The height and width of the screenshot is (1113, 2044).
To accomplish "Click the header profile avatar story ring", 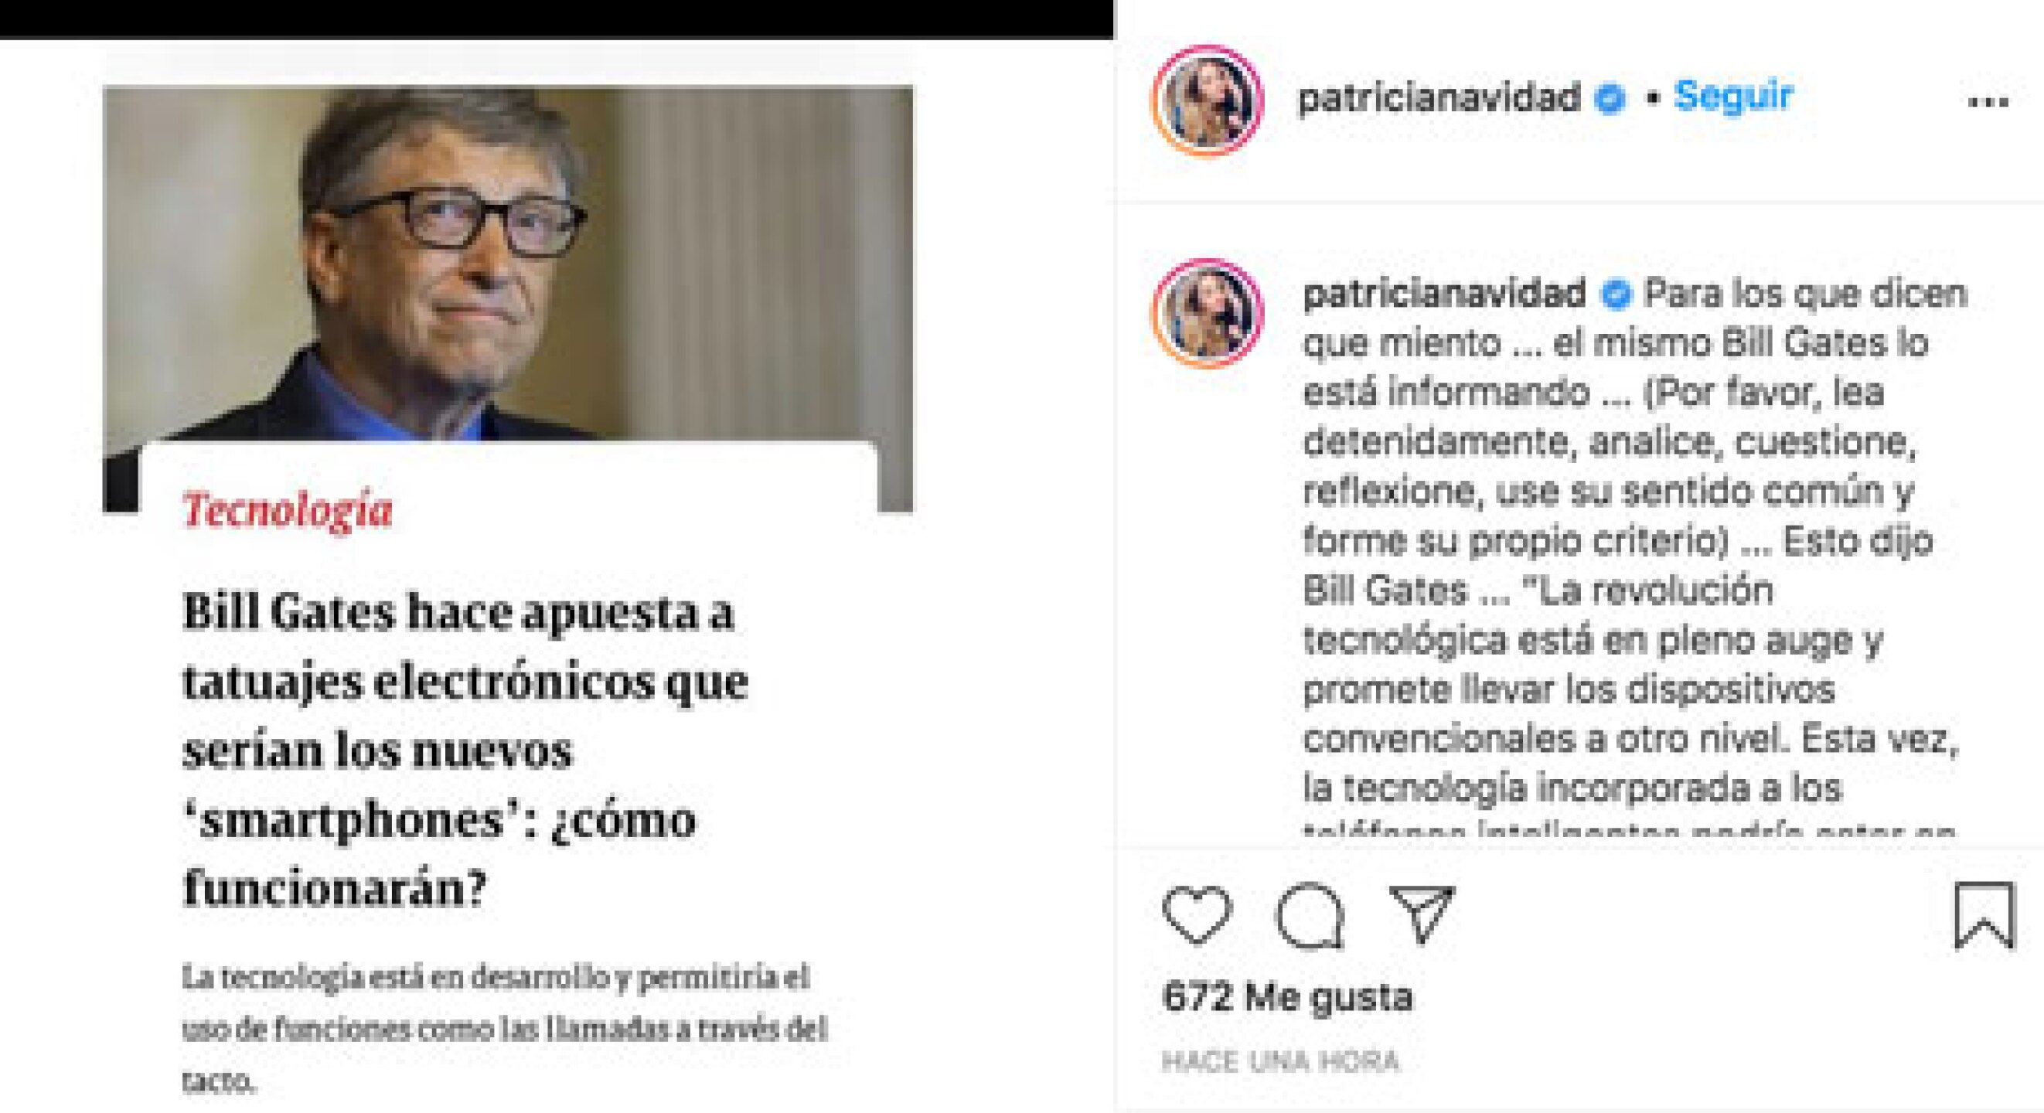I will point(1208,100).
